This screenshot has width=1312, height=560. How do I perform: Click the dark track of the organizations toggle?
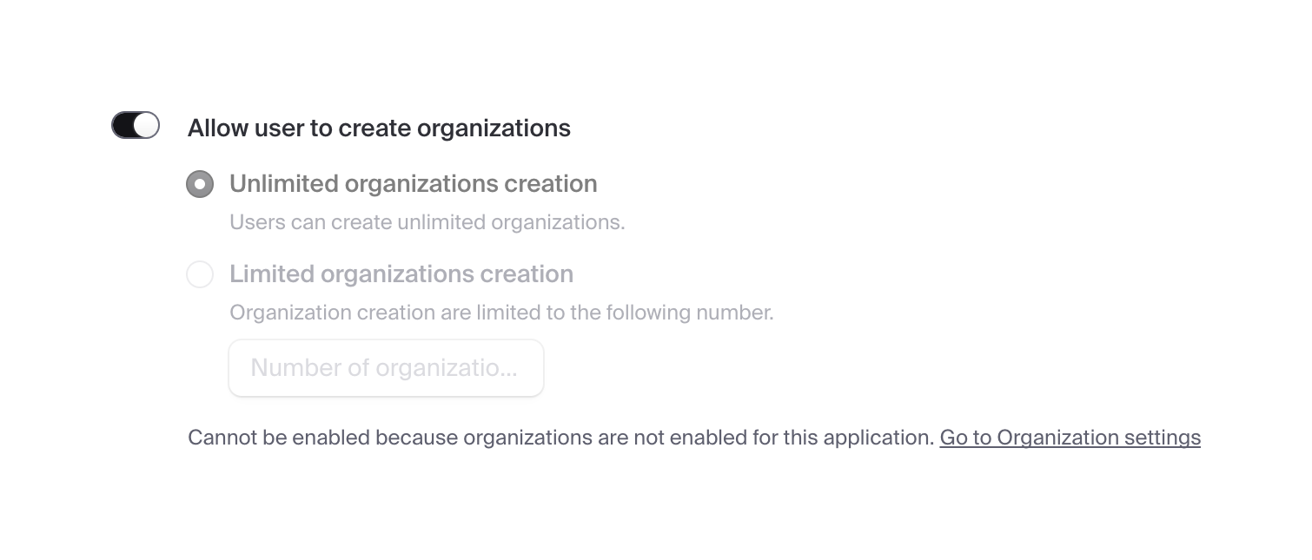pyautogui.click(x=123, y=125)
